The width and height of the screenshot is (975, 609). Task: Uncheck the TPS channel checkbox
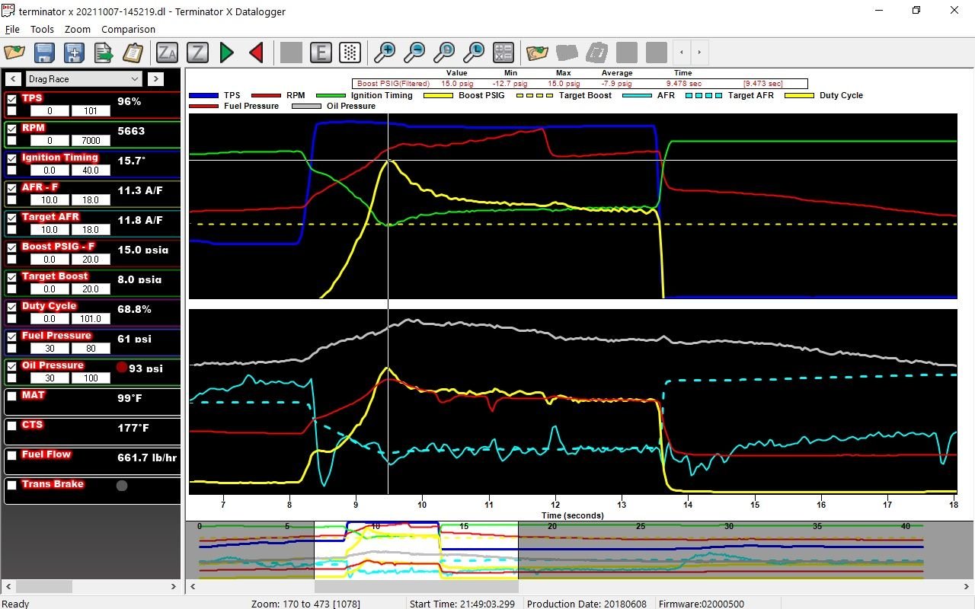[x=11, y=97]
